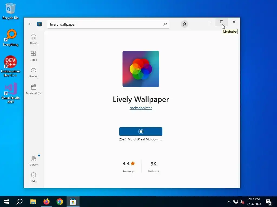
Task: Click Microsoft Store taskbar icon
Action: pyautogui.click(x=73, y=202)
